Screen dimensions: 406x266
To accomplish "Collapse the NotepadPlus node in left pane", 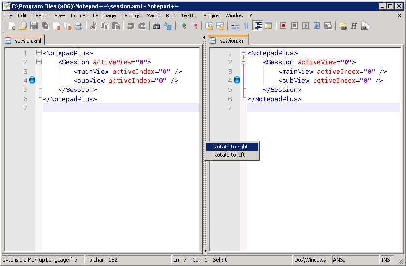I will coord(39,53).
